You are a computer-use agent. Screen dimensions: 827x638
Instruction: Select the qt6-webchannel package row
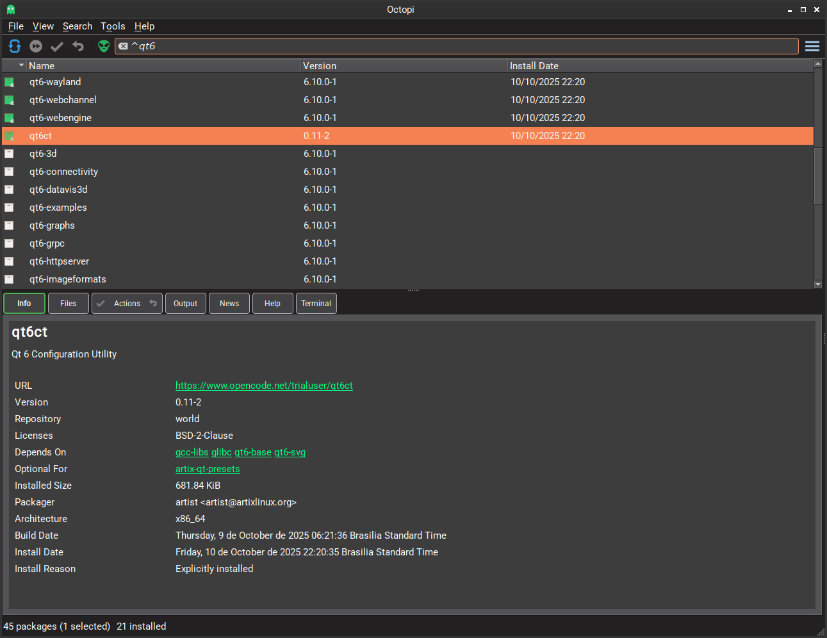(x=408, y=100)
